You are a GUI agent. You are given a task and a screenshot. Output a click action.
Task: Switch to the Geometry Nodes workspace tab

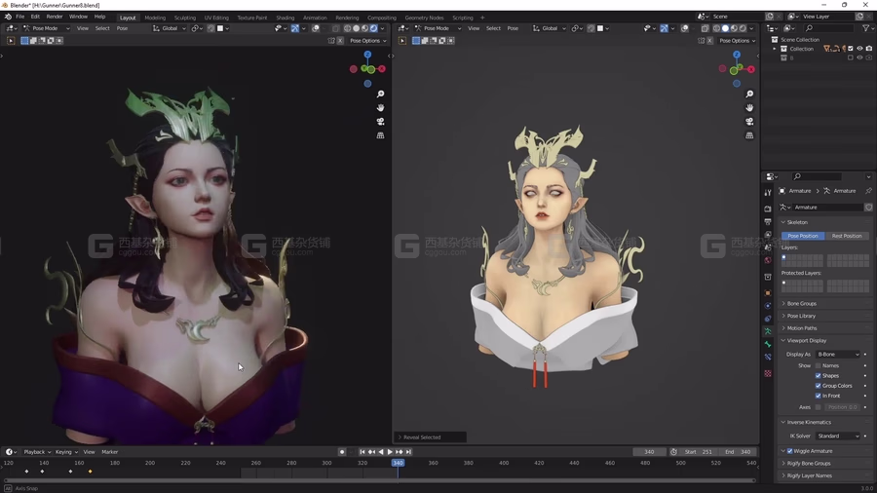click(x=424, y=18)
